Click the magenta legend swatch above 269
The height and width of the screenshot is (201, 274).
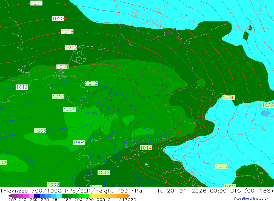click(x=26, y=196)
